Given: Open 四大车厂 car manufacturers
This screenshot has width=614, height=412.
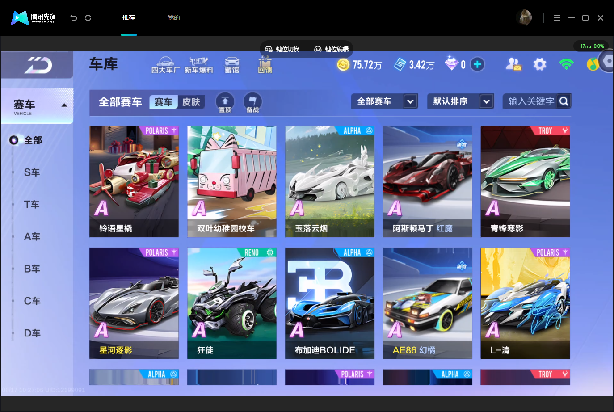Looking at the screenshot, I should (166, 65).
